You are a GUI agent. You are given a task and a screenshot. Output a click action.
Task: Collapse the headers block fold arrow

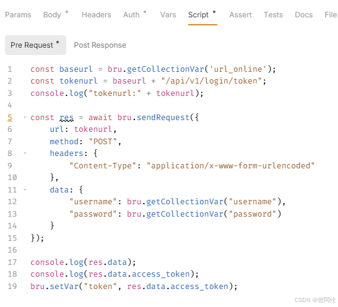click(x=25, y=153)
